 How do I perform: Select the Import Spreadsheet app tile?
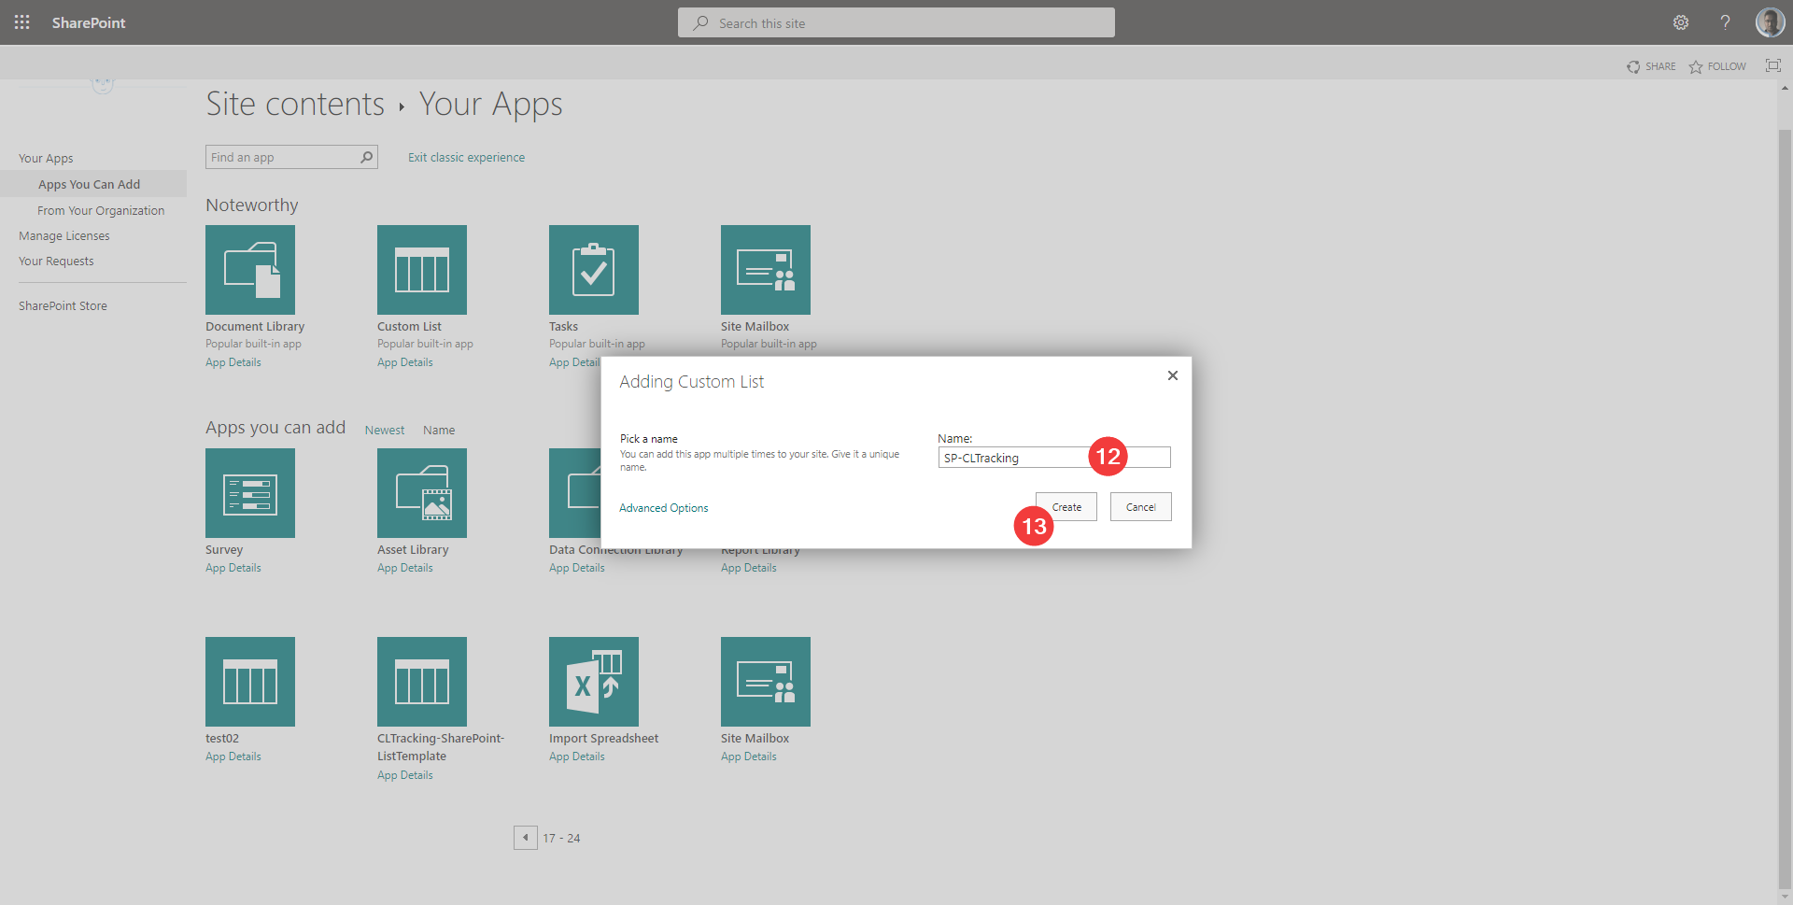[x=594, y=682]
